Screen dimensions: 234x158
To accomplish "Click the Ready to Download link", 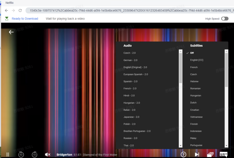I will (25, 19).
